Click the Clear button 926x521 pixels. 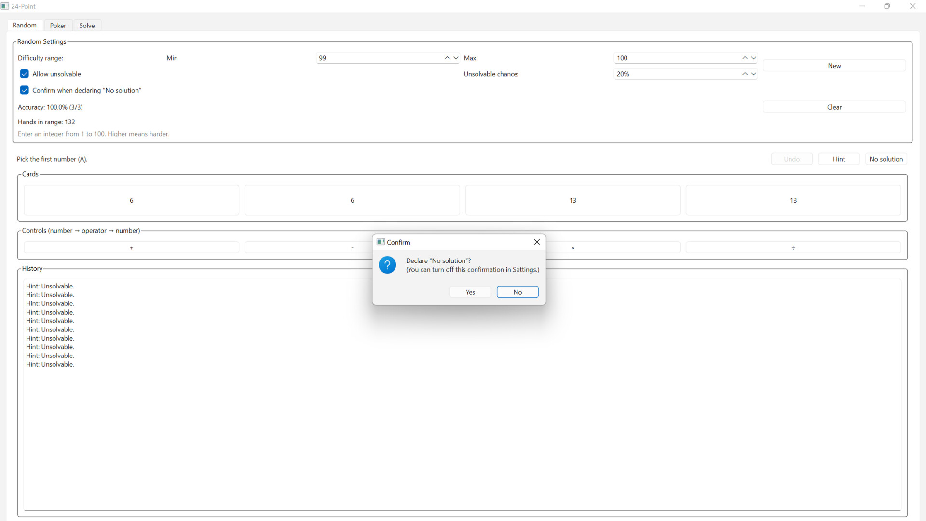(x=834, y=107)
